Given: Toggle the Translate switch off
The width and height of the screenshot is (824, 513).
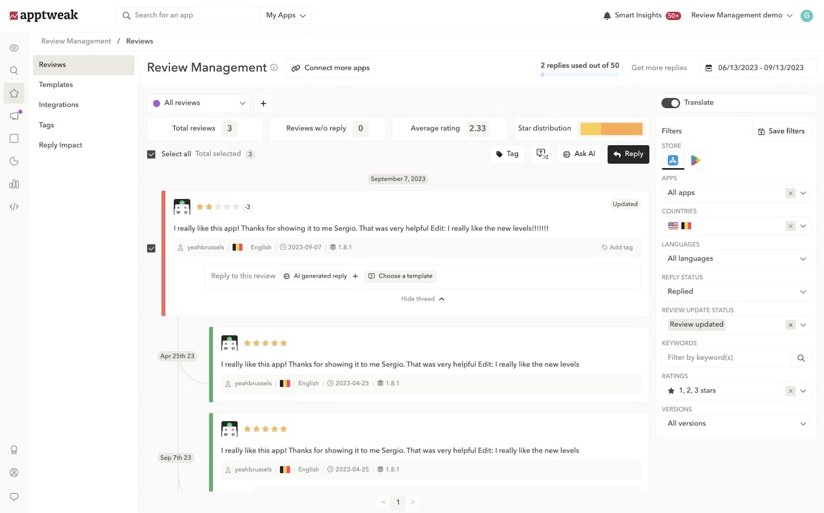Looking at the screenshot, I should click(670, 103).
